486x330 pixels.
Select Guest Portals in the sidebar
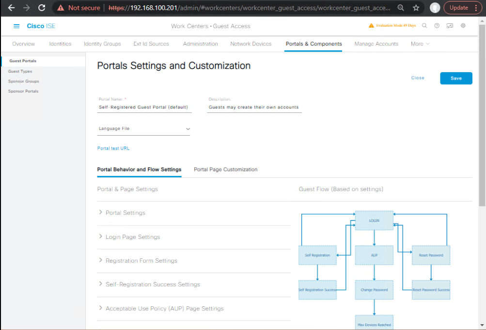click(x=23, y=61)
